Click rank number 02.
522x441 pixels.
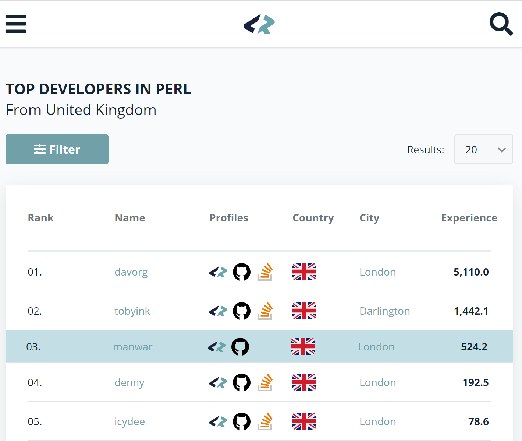point(35,311)
